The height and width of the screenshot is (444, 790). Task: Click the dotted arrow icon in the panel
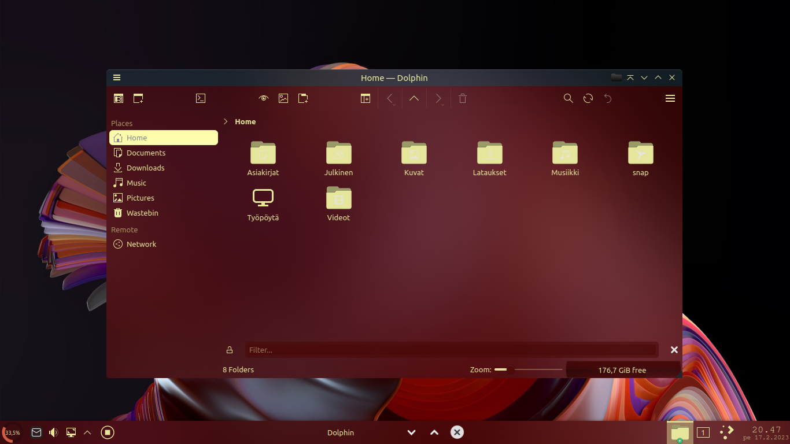tap(726, 432)
